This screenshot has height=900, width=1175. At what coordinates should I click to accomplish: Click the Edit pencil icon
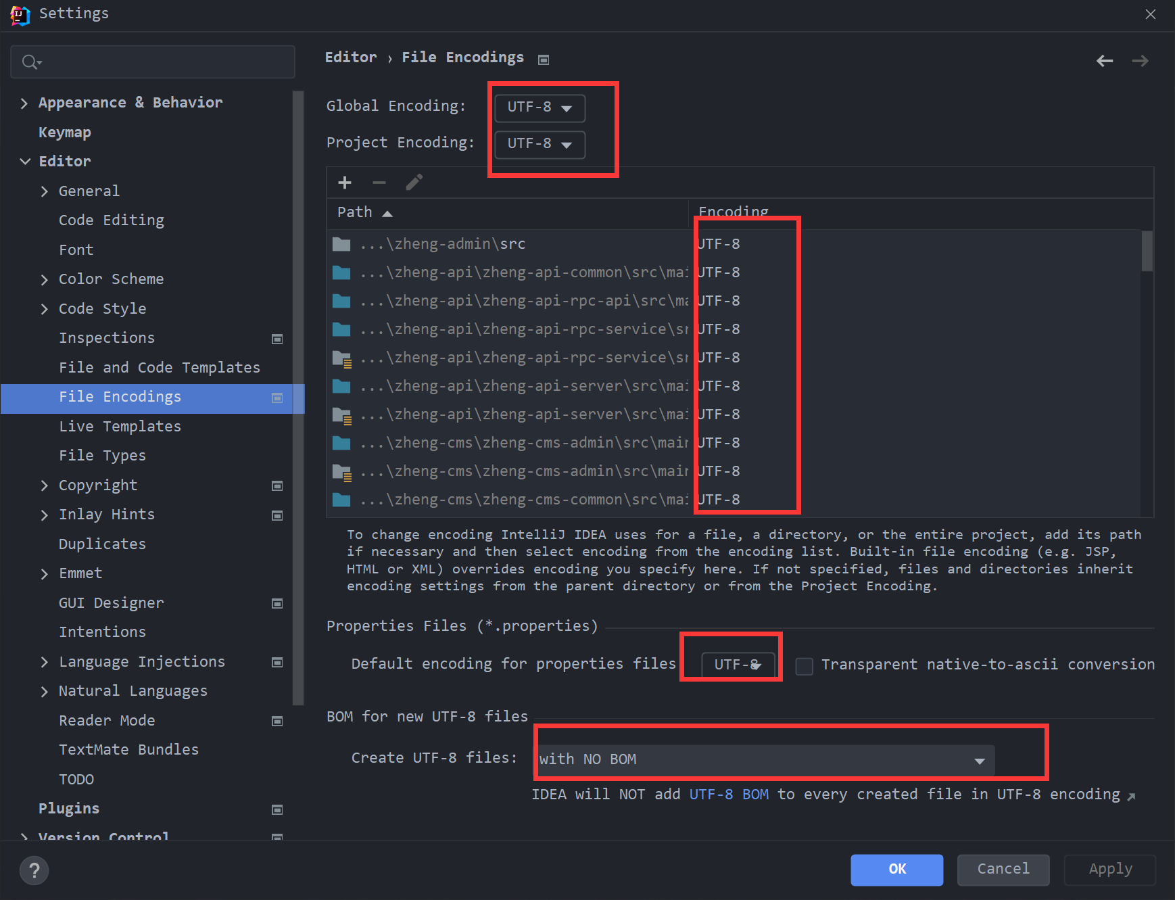(x=414, y=183)
